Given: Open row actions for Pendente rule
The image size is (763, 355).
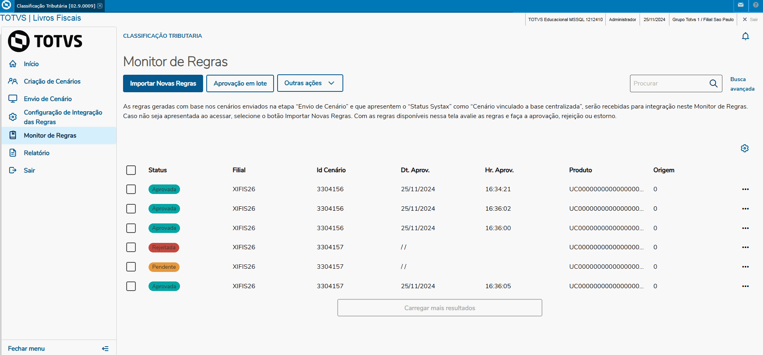Looking at the screenshot, I should tap(745, 267).
